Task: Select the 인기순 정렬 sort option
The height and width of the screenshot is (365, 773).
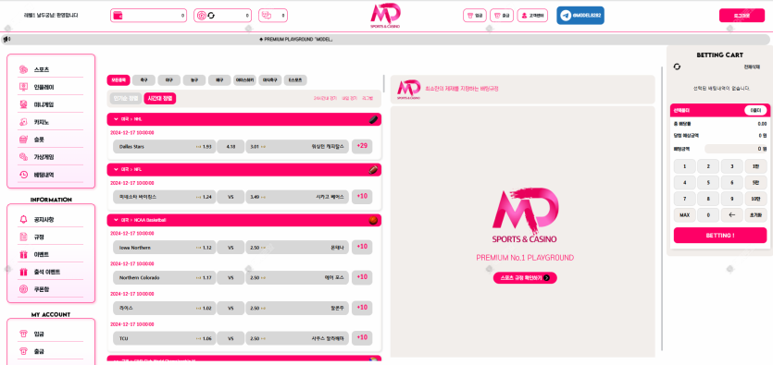Action: pyautogui.click(x=126, y=98)
